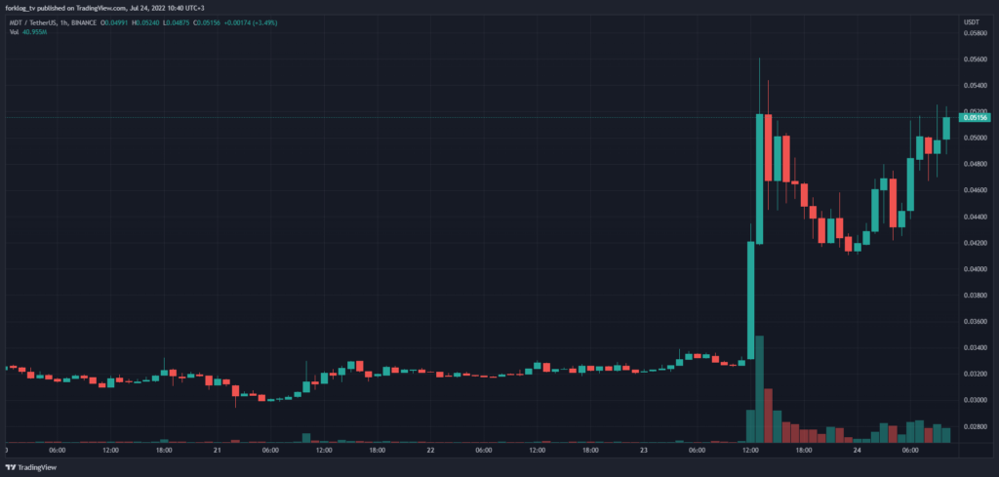Click date label 23 on time axis
Image resolution: width=999 pixels, height=477 pixels.
[643, 451]
